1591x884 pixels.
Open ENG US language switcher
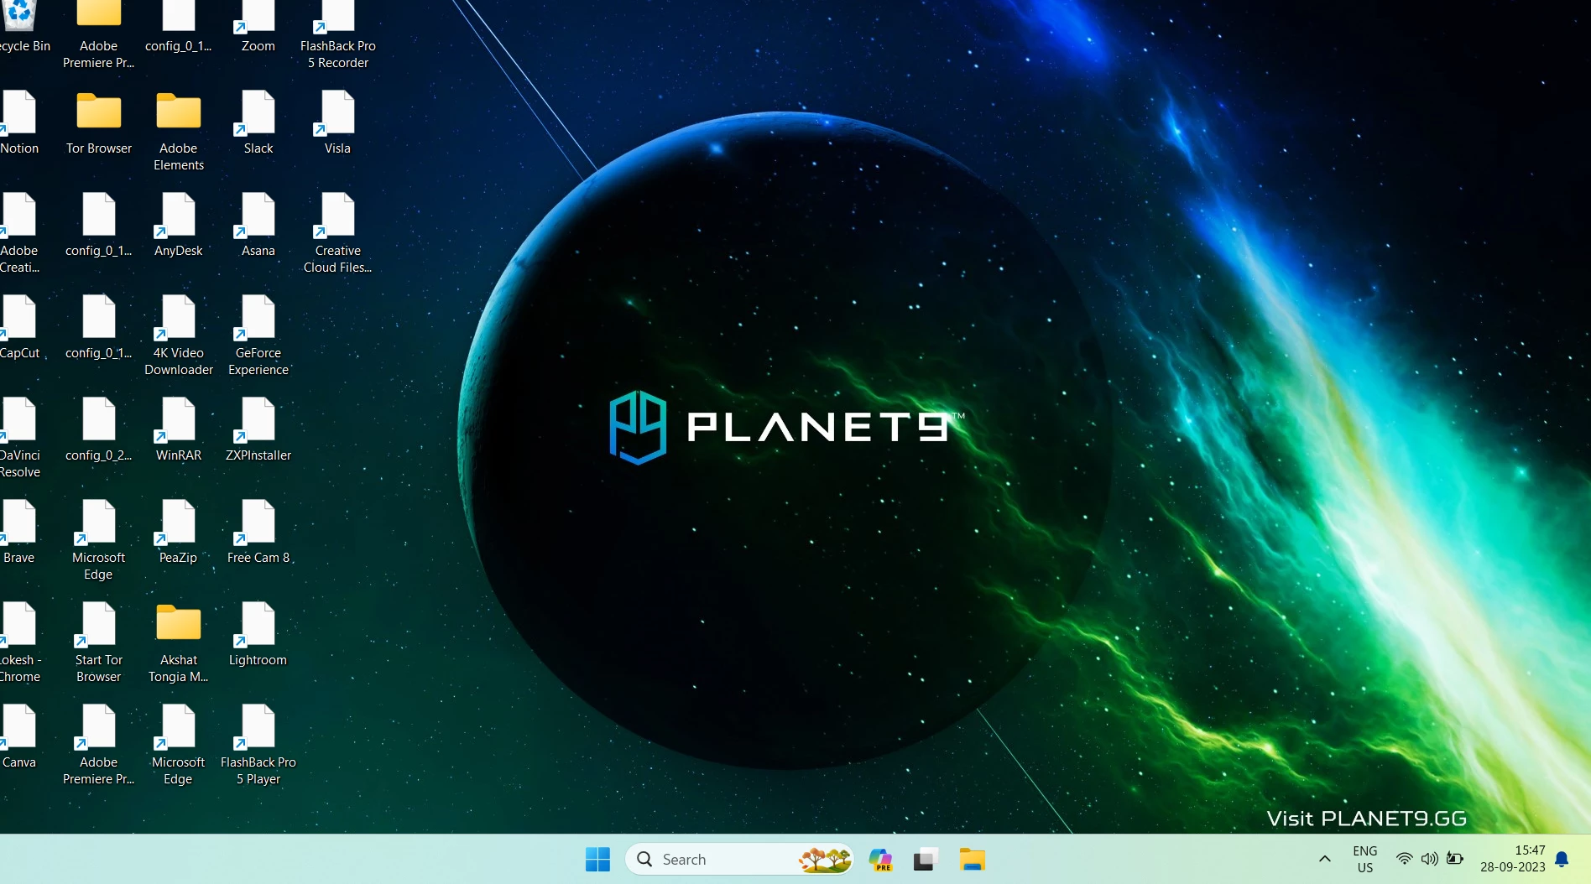click(x=1365, y=859)
